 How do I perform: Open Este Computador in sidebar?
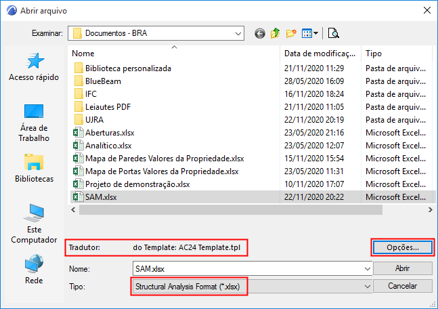pyautogui.click(x=34, y=224)
